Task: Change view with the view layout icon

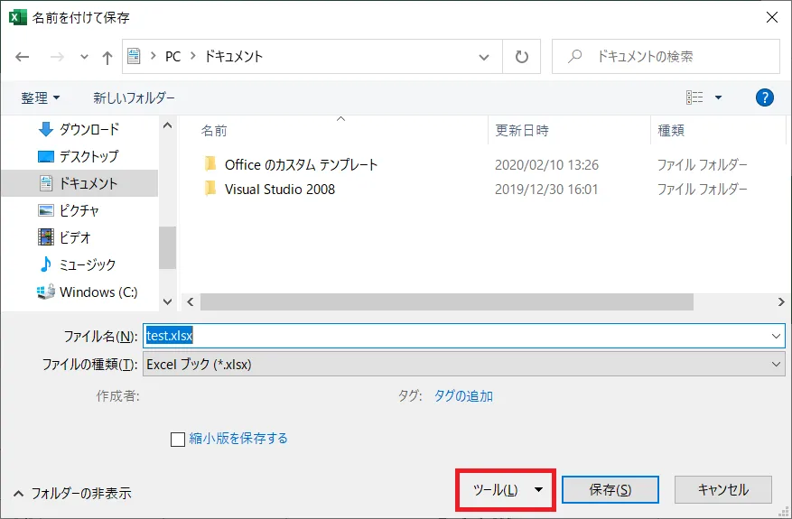Action: pos(694,97)
